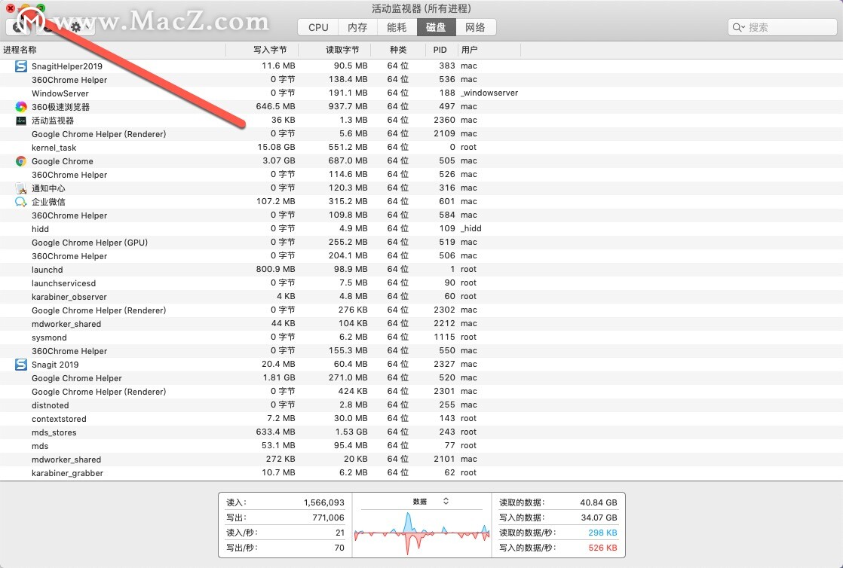Click the SnagitHelper2019 process icon
Image resolution: width=843 pixels, height=568 pixels.
coord(21,66)
